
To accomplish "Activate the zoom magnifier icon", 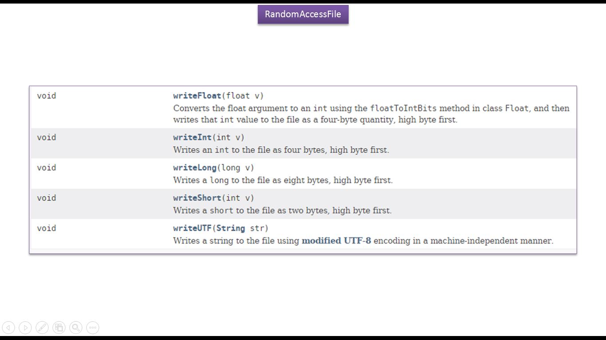I will point(76,328).
